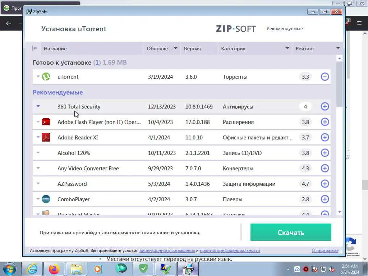Viewport: 368px width, 276px height.
Task: Open политик конфиденциальности link
Action: [230, 250]
